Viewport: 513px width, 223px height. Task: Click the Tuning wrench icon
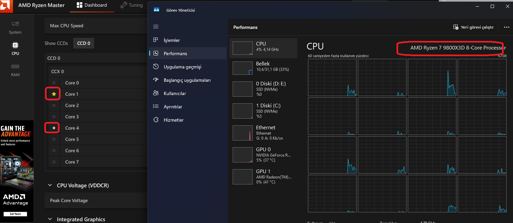click(124, 5)
